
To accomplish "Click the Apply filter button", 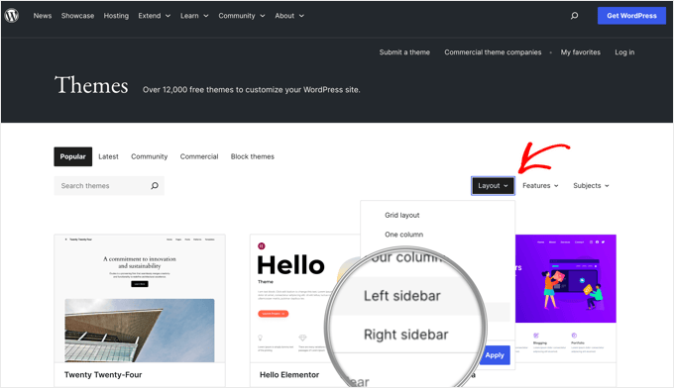I will [x=495, y=355].
